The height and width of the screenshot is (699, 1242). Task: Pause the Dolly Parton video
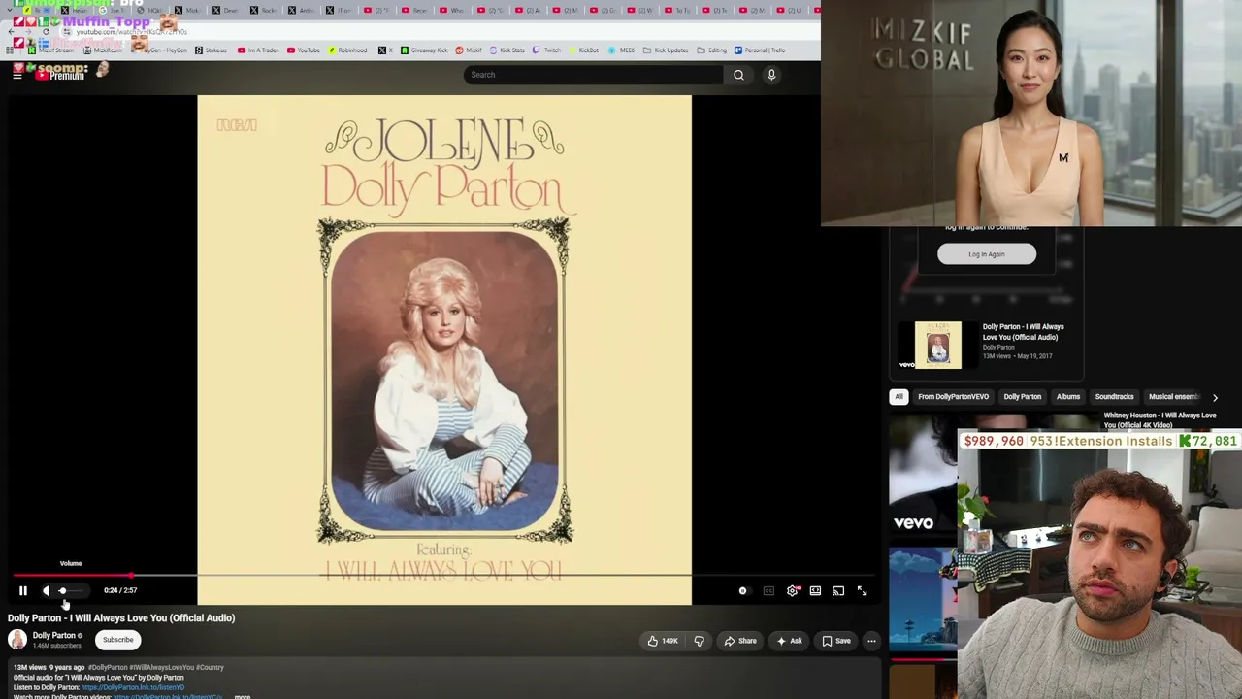click(x=23, y=590)
